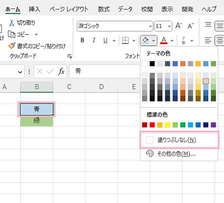Open the font size dropdown

(169, 26)
